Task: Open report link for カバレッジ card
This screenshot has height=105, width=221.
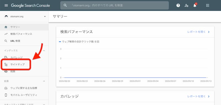Action: pos(196,96)
